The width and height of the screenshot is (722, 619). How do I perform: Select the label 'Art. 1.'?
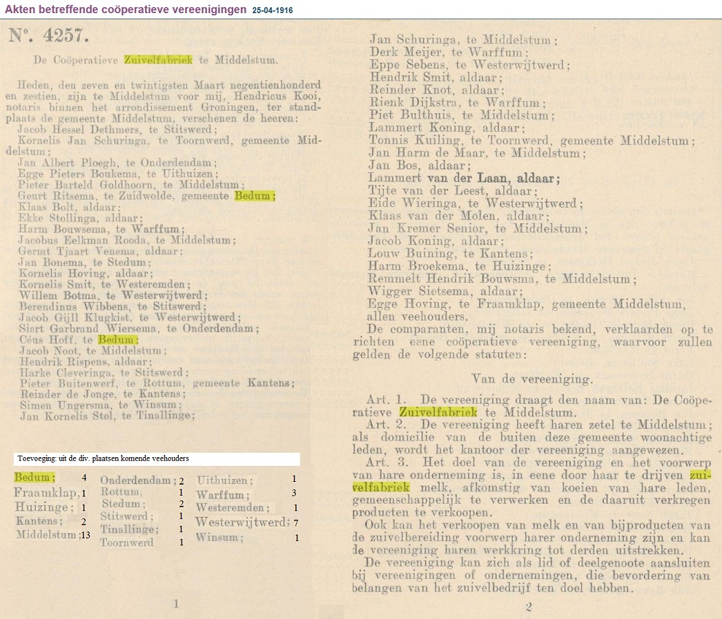point(387,400)
